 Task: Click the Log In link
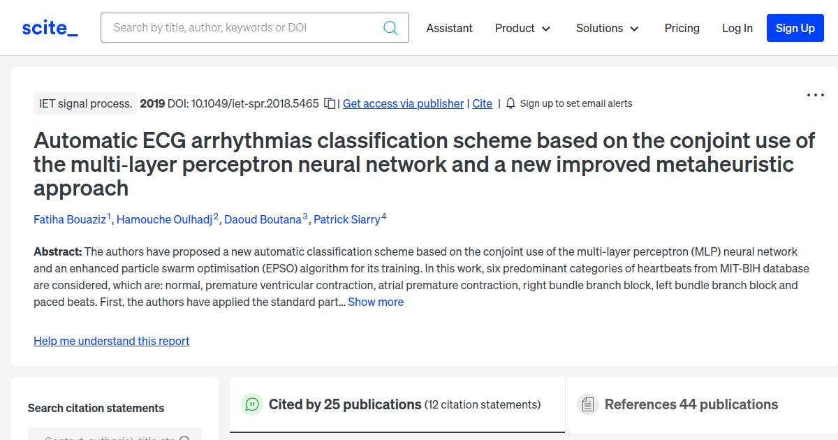737,28
